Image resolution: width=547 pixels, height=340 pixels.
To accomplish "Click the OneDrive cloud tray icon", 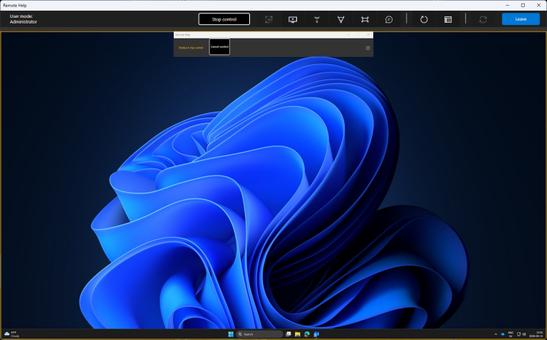I will coord(503,334).
